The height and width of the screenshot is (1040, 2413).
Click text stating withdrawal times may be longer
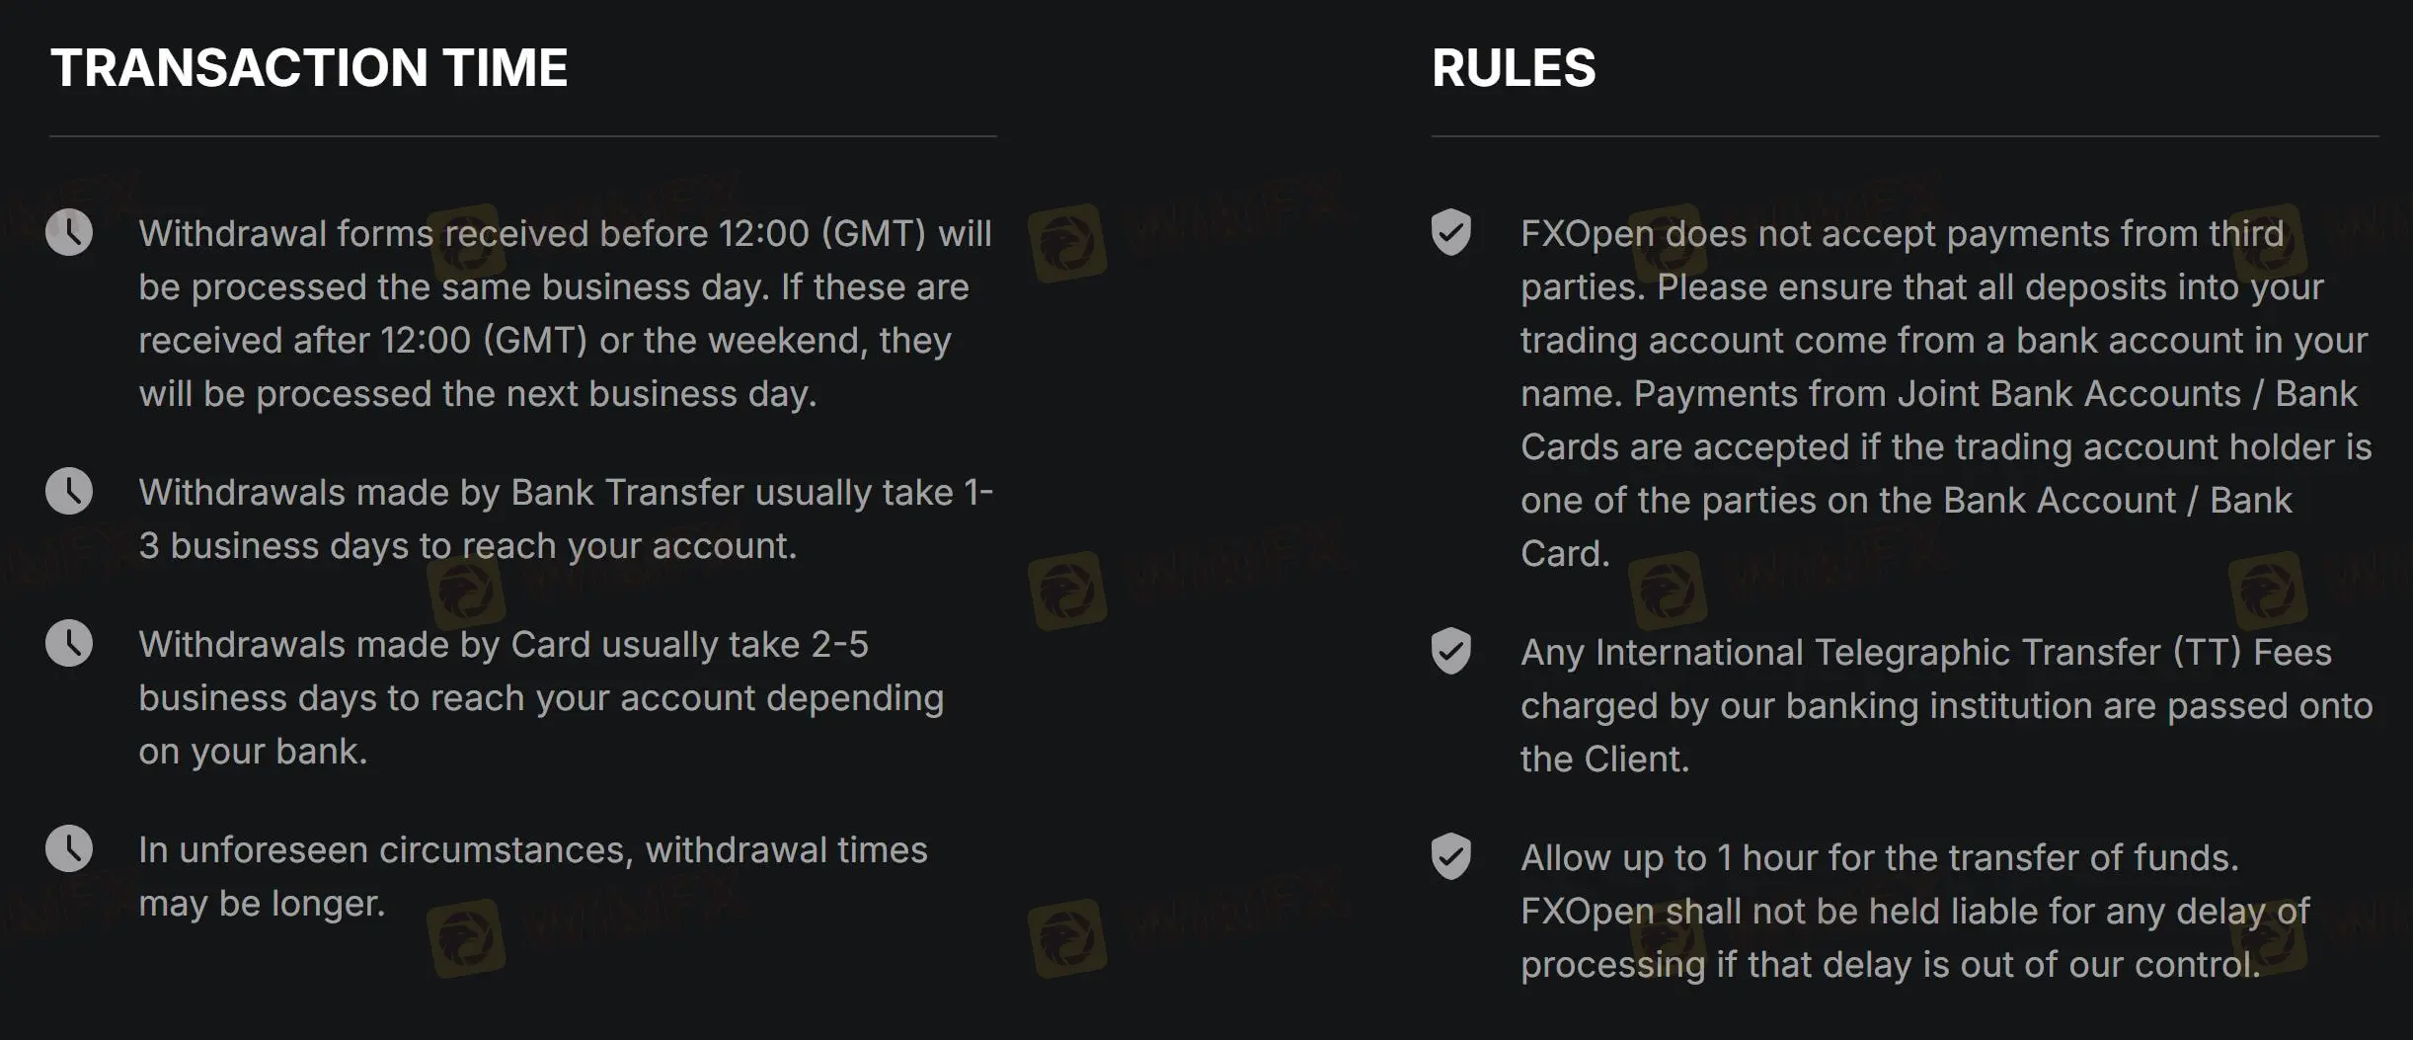tap(533, 876)
